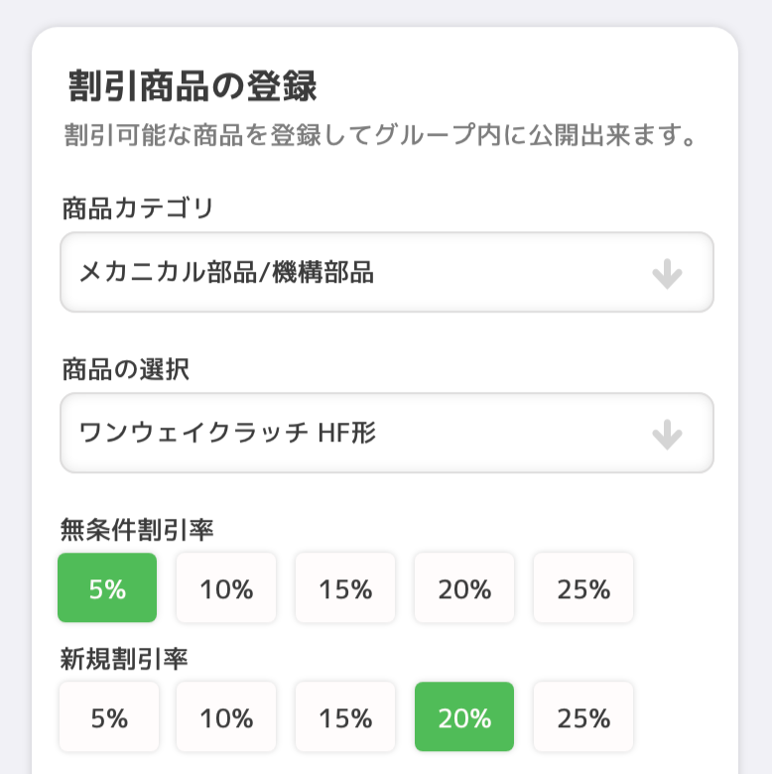Click the 商品の選択 dropdown arrow icon
This screenshot has height=774, width=774.
click(x=667, y=435)
